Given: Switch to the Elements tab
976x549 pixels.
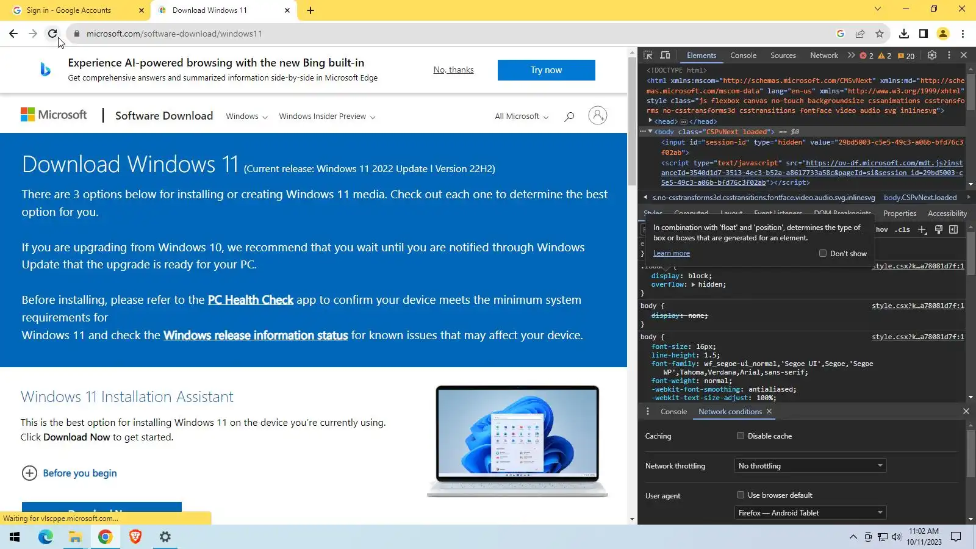Looking at the screenshot, I should 701,56.
